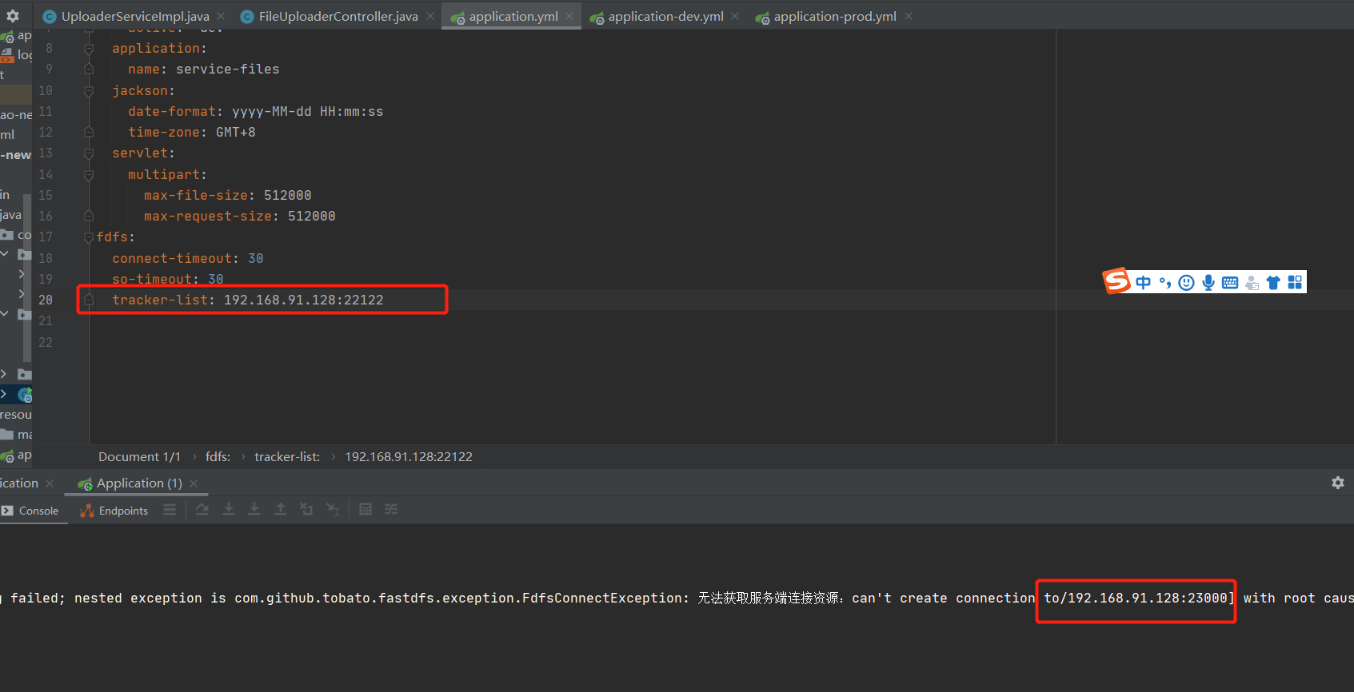This screenshot has width=1354, height=692.
Task: Click the max-request-size key
Action: click(x=208, y=217)
